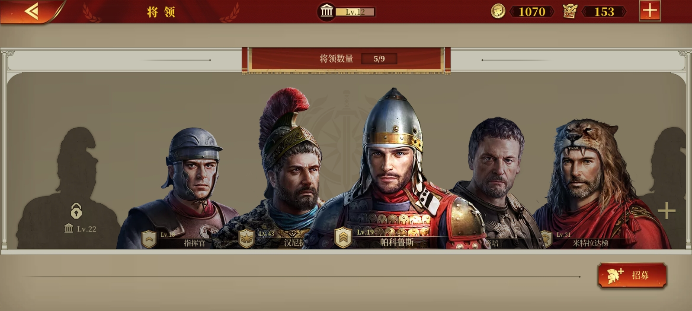Tap the padlock on the locked general slot
This screenshot has height=311, width=692.
pyautogui.click(x=76, y=211)
